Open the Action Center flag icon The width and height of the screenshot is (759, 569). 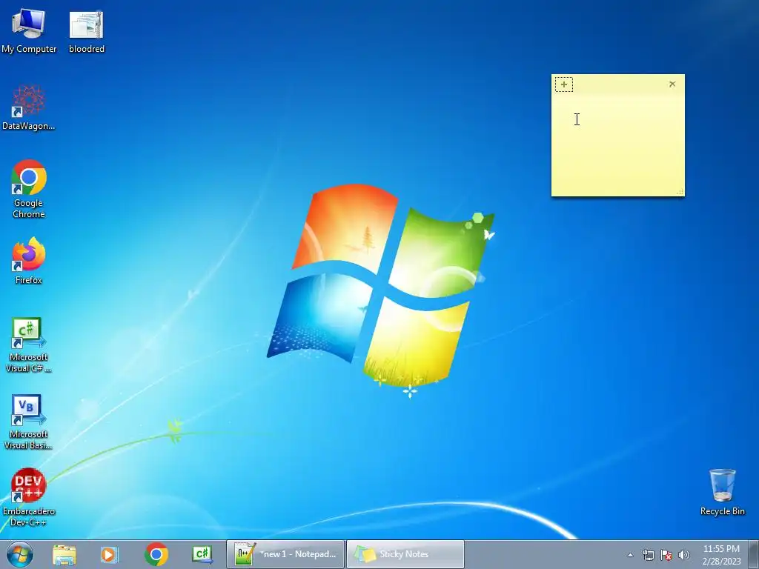(666, 555)
